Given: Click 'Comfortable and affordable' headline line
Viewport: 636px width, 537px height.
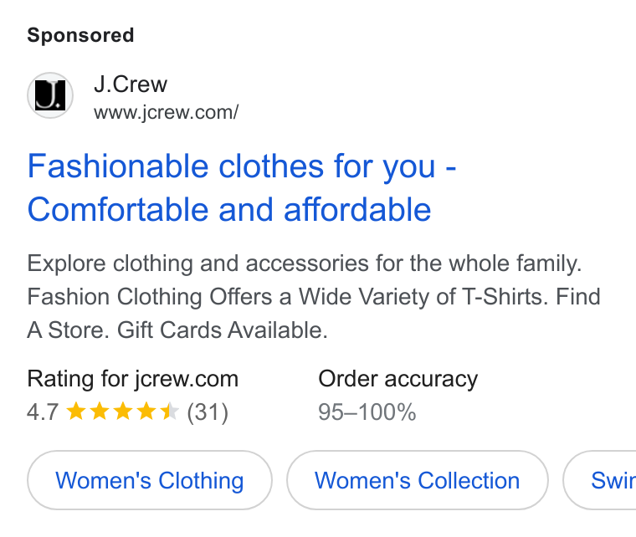Looking at the screenshot, I should pyautogui.click(x=229, y=210).
